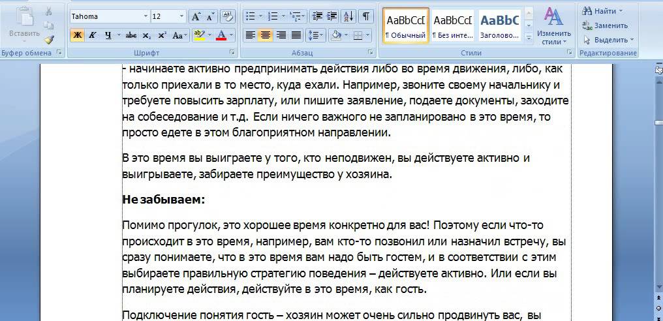Apply the Без инте... style

453,25
